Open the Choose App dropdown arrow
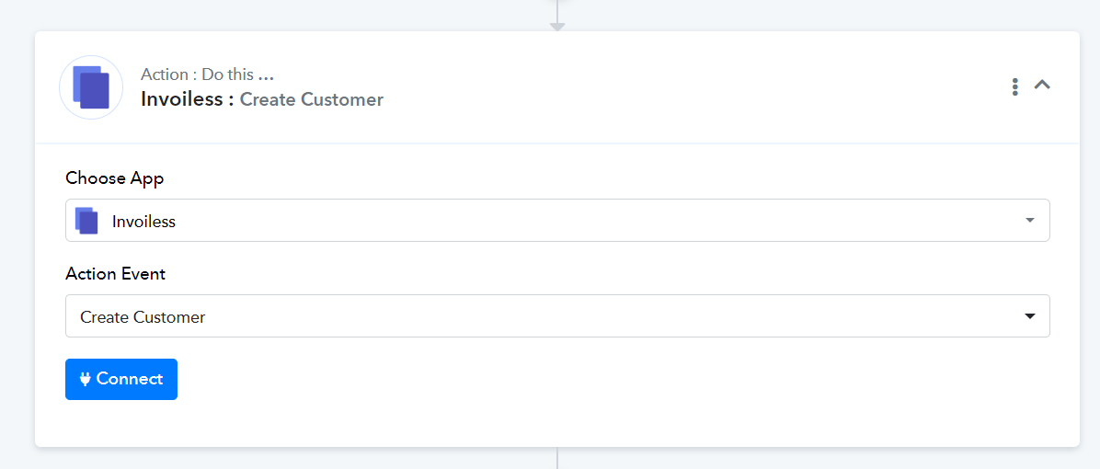This screenshot has width=1100, height=469. [1030, 220]
